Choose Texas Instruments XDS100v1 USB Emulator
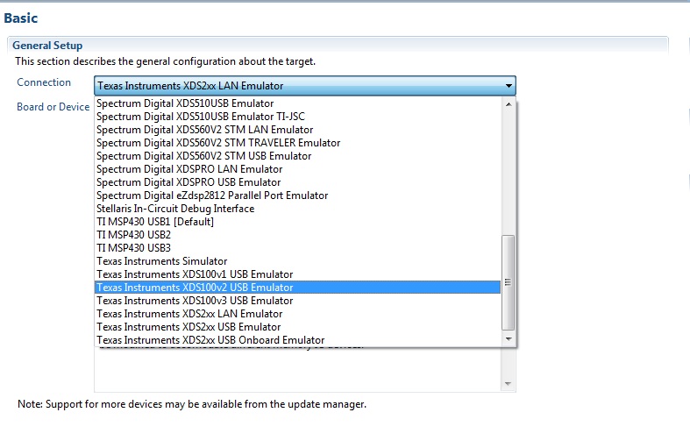Image resolution: width=690 pixels, height=448 pixels. point(195,274)
